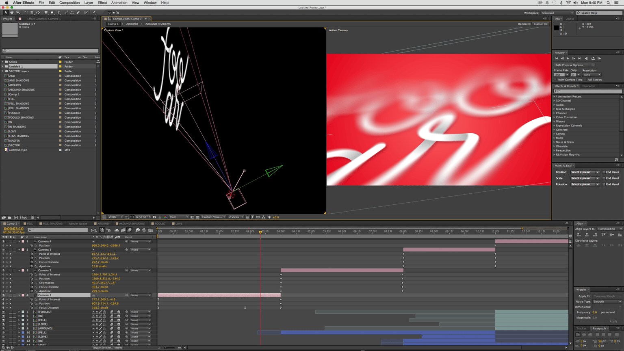This screenshot has width=624, height=351.
Task: Click the Toggle Switches / Modes button
Action: coord(107,348)
